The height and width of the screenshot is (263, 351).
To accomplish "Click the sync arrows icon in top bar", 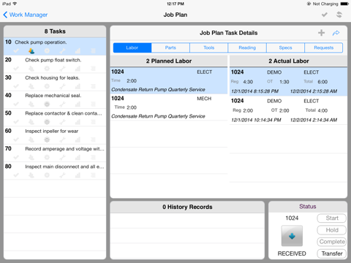I will [339, 15].
